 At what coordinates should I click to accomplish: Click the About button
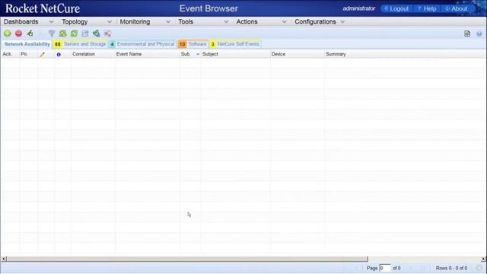click(456, 8)
